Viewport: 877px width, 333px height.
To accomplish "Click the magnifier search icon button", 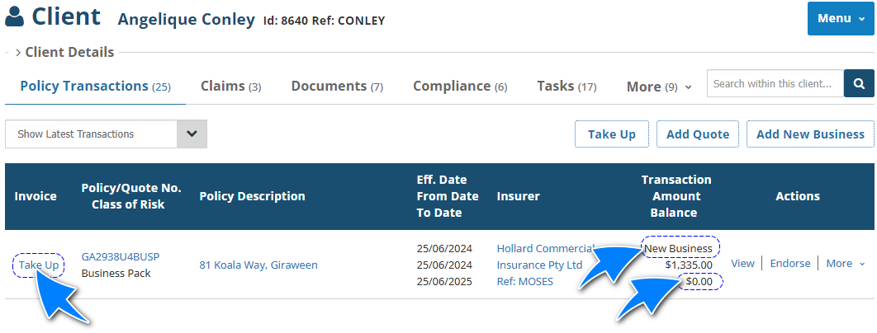I will [x=859, y=83].
